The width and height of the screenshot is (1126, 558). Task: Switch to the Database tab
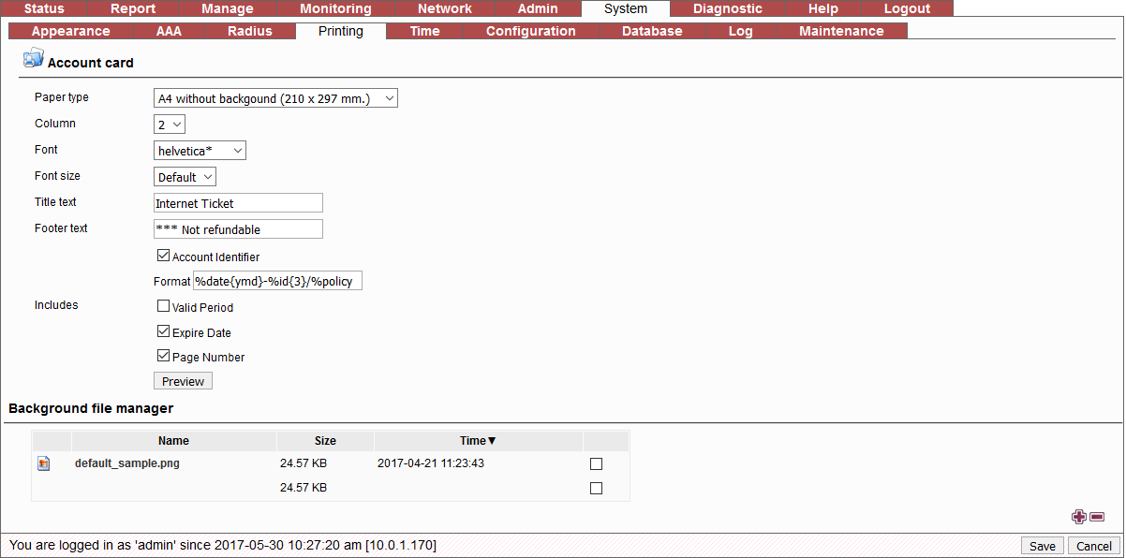point(652,31)
